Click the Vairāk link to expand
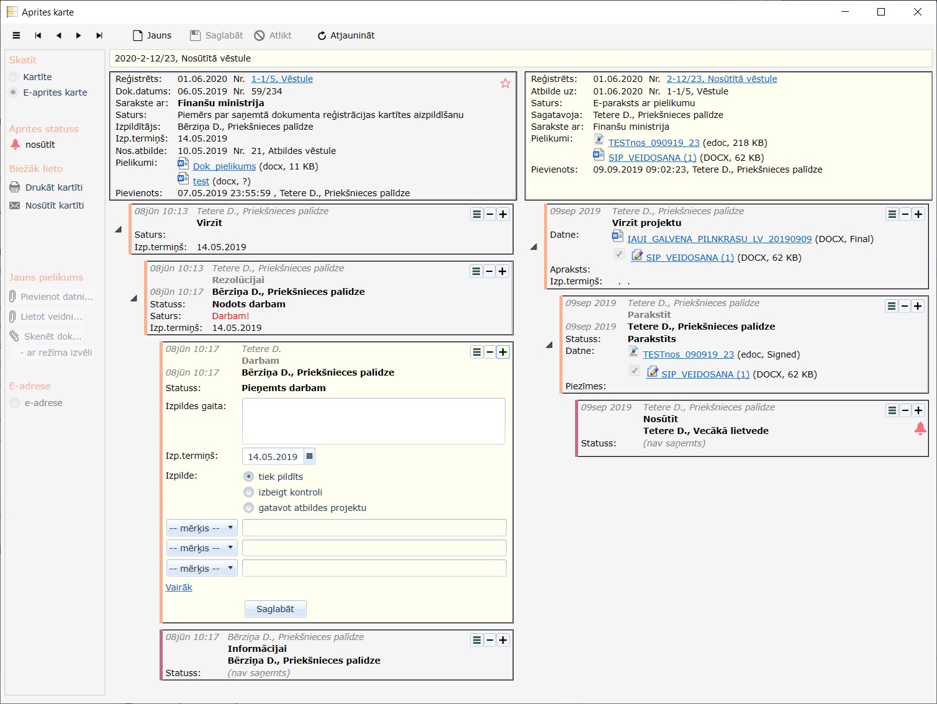 [x=179, y=587]
